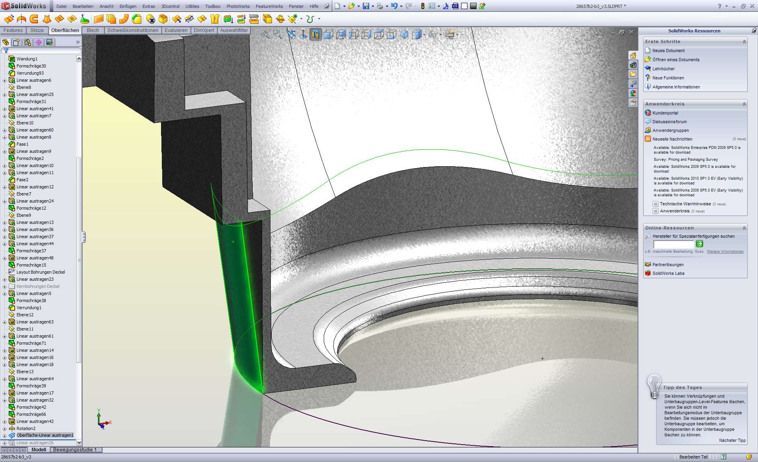The height and width of the screenshot is (462, 758).
Task: Collapse the Erste Schritte section
Action: (x=744, y=41)
